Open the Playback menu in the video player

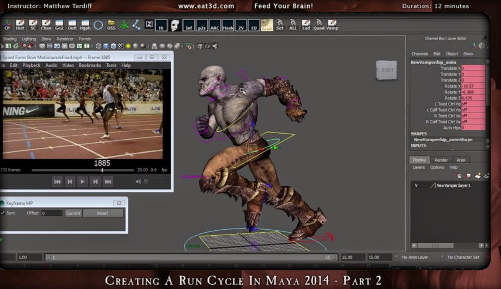pos(32,65)
